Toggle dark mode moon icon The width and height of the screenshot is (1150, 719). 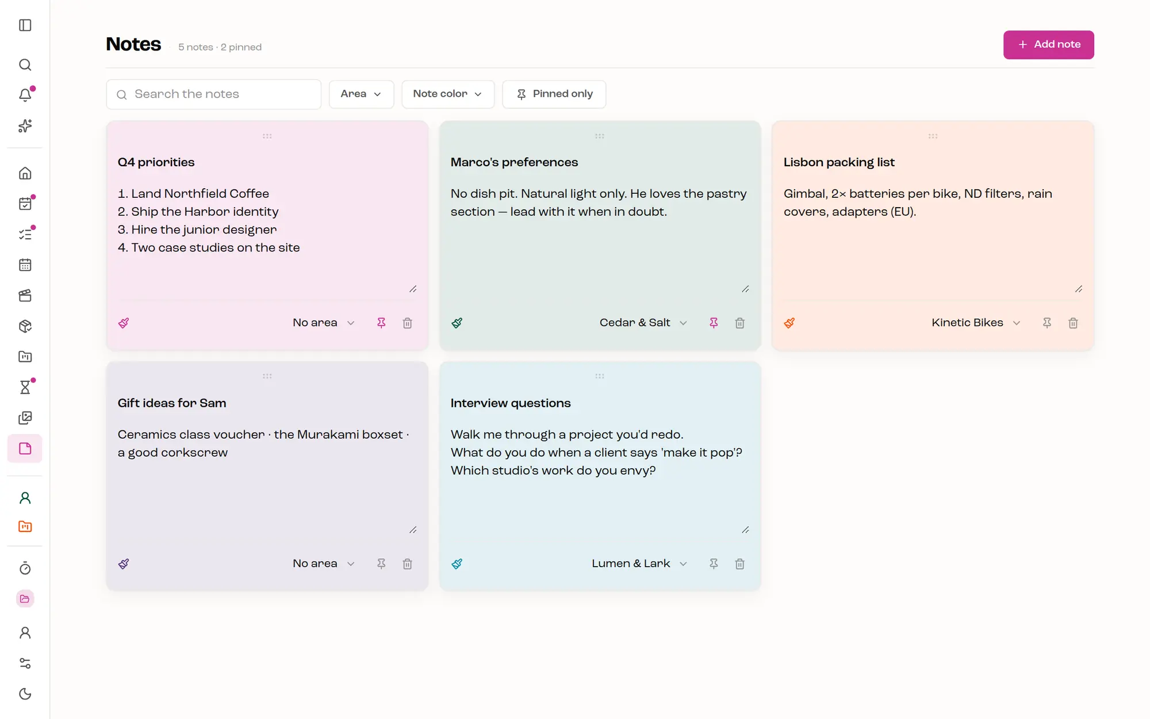point(25,694)
